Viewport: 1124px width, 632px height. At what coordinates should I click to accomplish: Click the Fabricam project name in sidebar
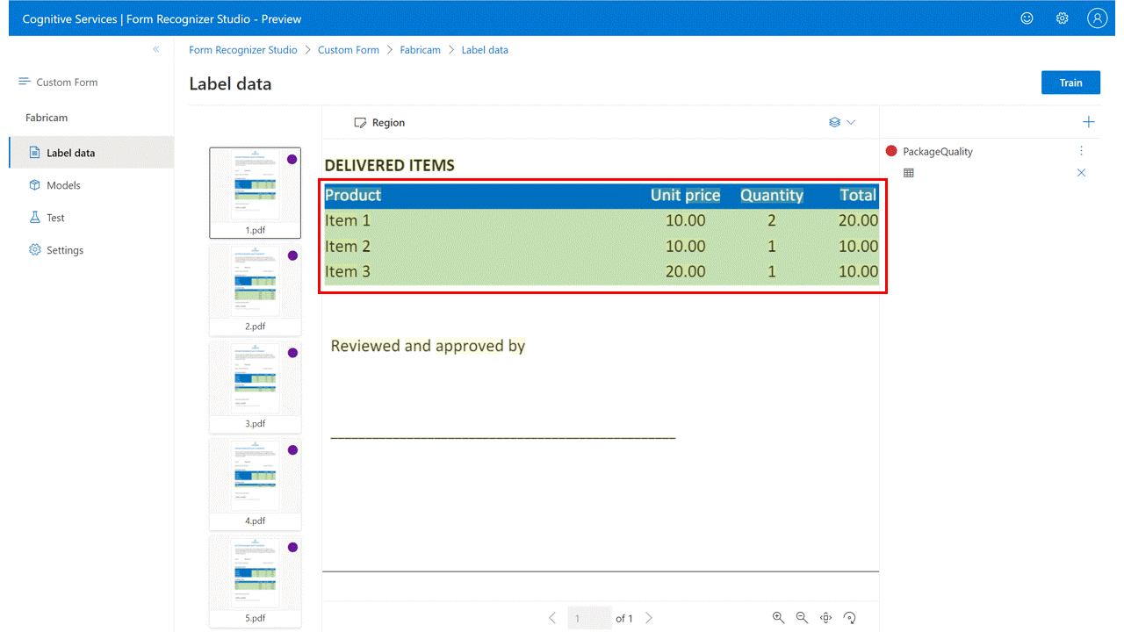[47, 118]
